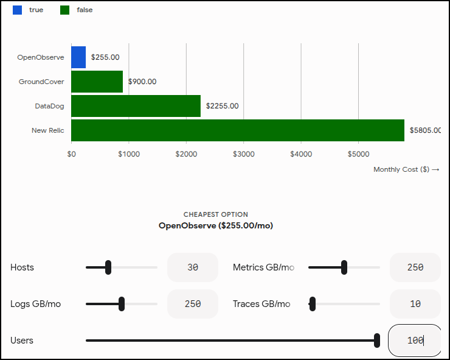The height and width of the screenshot is (360, 450).
Task: Click the 'Users' slider label
Action: coord(22,341)
